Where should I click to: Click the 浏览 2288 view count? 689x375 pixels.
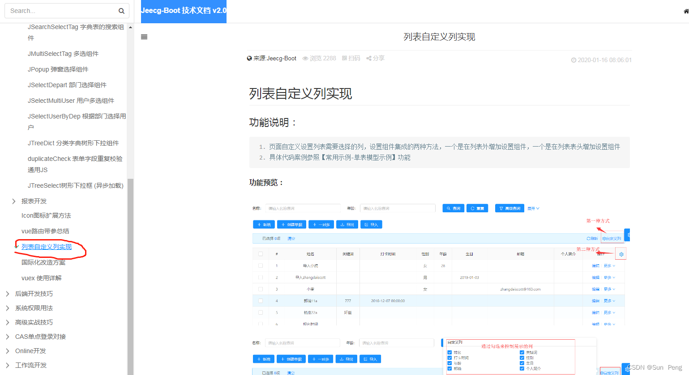pyautogui.click(x=323, y=59)
